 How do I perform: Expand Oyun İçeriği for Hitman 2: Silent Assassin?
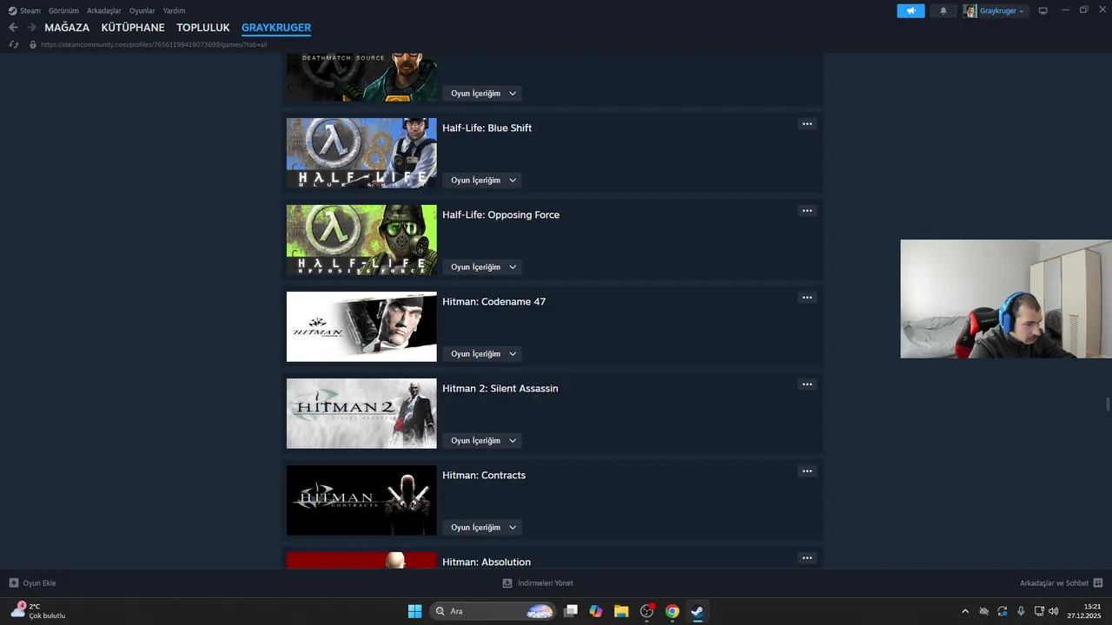click(482, 441)
